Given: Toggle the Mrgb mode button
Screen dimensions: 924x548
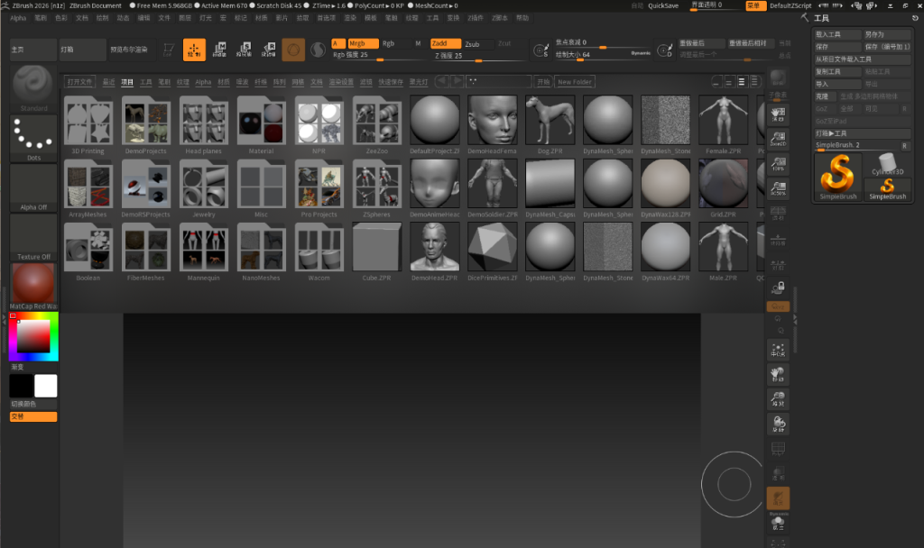Looking at the screenshot, I should tap(362, 43).
